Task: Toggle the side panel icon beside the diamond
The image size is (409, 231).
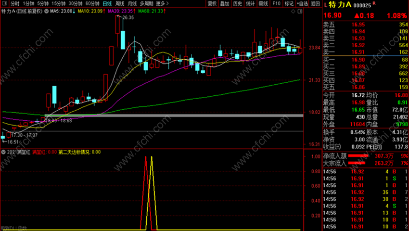Action: point(300,12)
